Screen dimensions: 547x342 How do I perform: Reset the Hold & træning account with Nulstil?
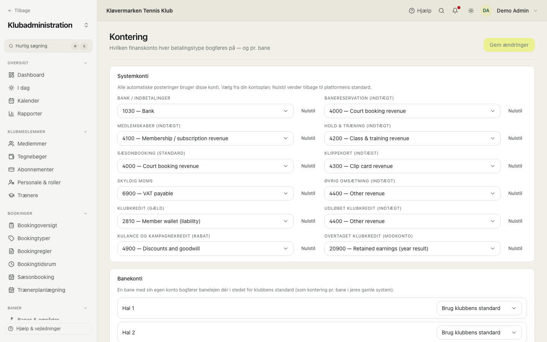tap(515, 138)
